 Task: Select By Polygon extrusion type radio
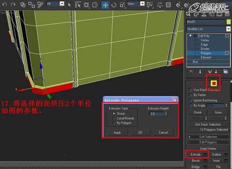pyautogui.click(x=114, y=123)
